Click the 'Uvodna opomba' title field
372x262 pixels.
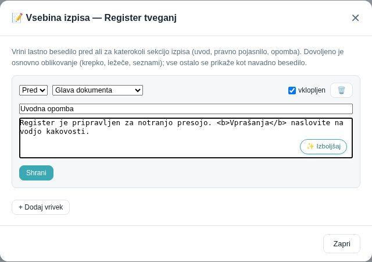coord(186,109)
